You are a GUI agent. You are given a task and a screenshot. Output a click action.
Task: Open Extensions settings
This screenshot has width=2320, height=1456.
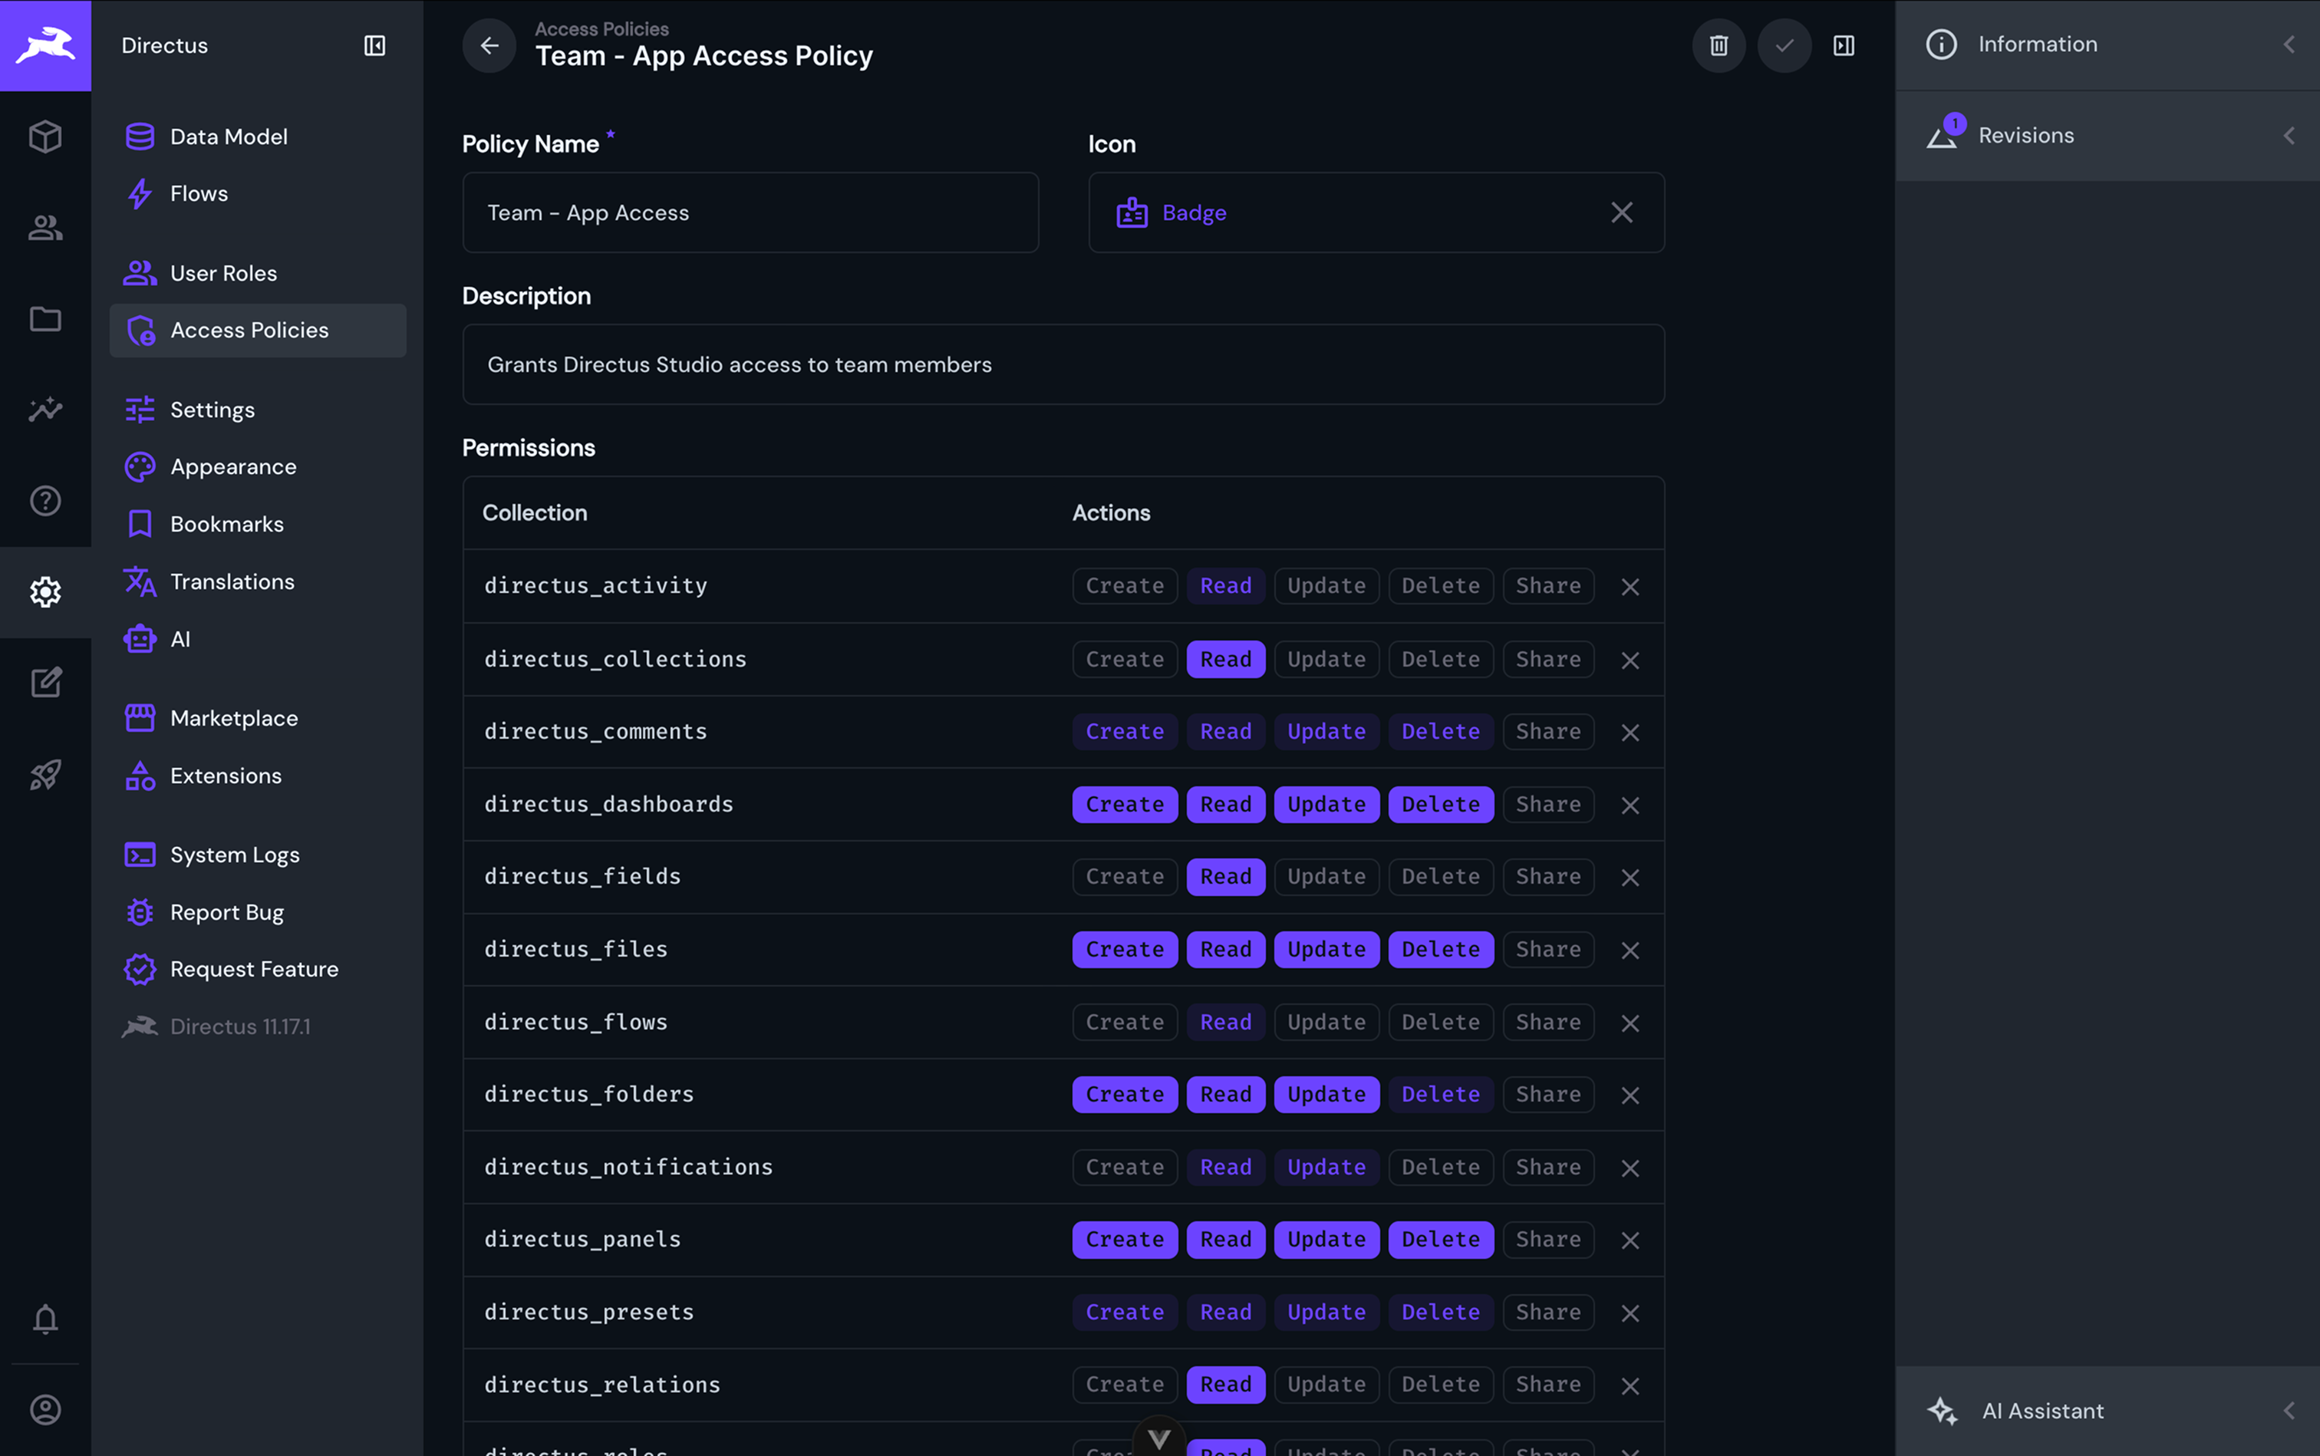click(x=257, y=776)
